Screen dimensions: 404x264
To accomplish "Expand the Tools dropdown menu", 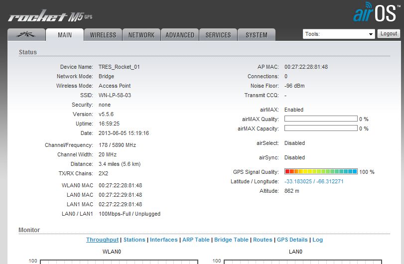I will (x=339, y=34).
